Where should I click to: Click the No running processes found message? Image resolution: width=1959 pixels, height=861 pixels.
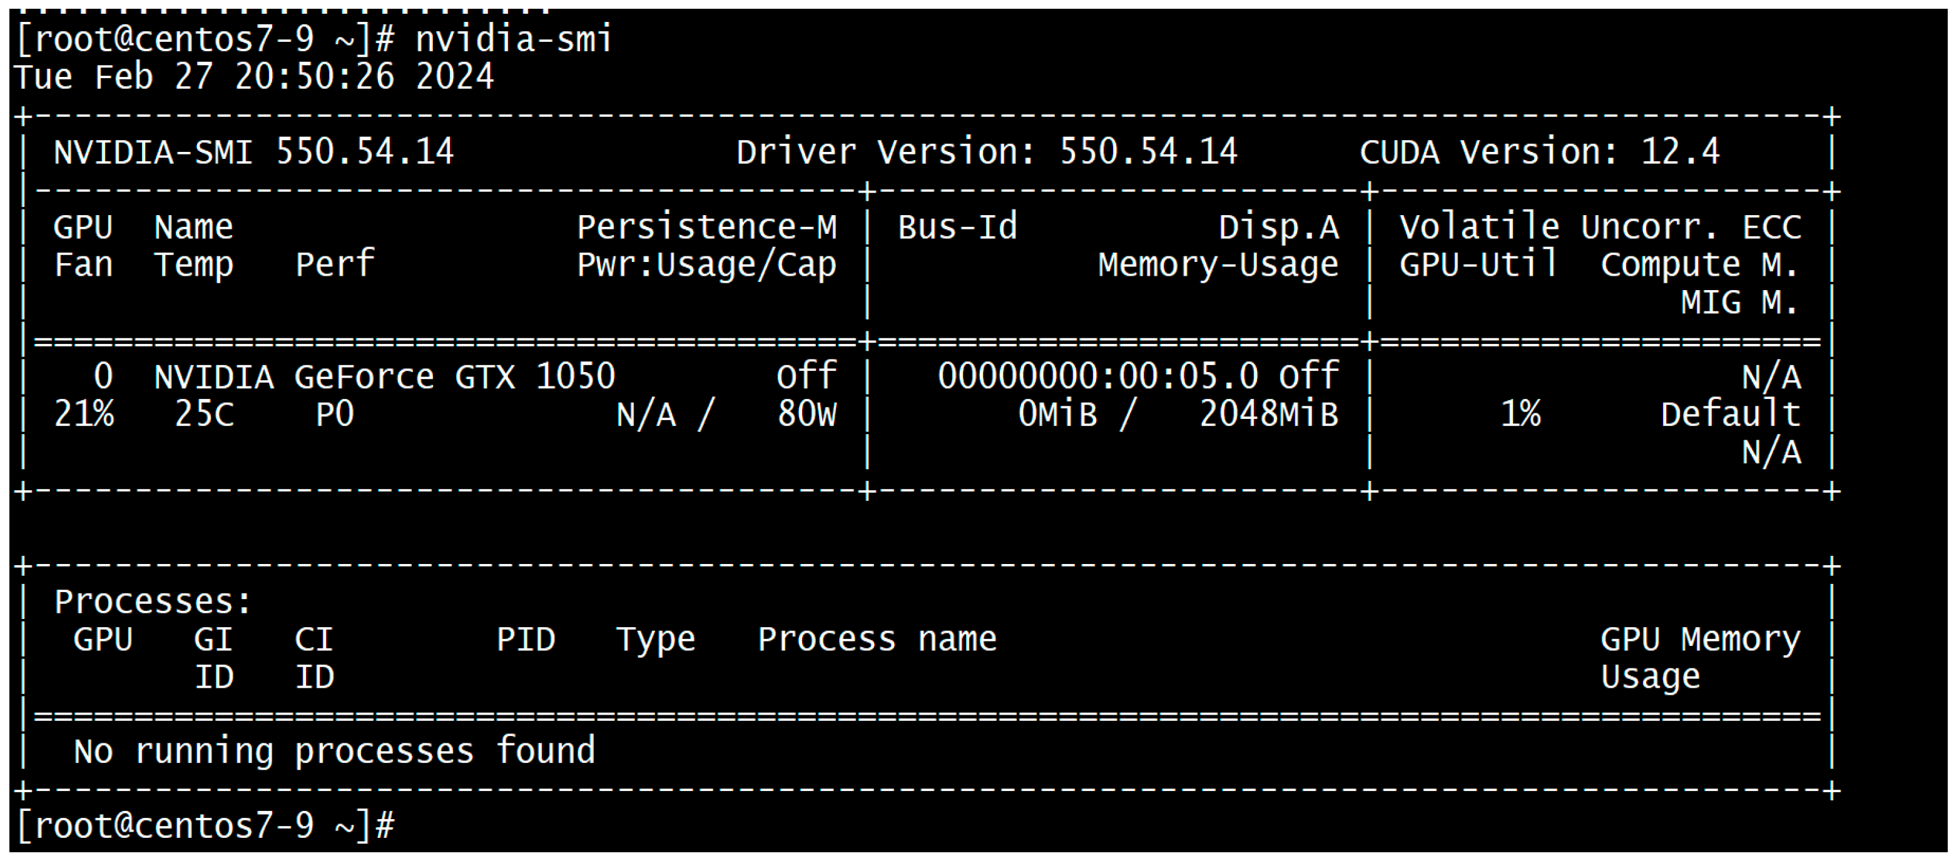click(x=335, y=752)
